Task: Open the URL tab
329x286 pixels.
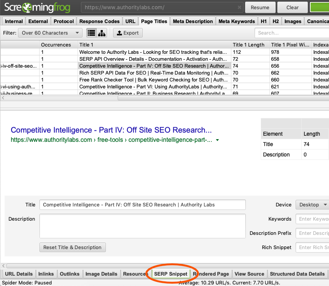Action: [x=130, y=21]
